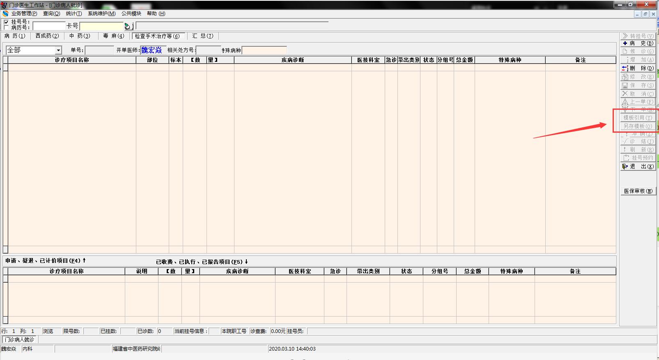Click 福建省中医药研究院 in status bar
659x360 pixels.
tap(137, 349)
